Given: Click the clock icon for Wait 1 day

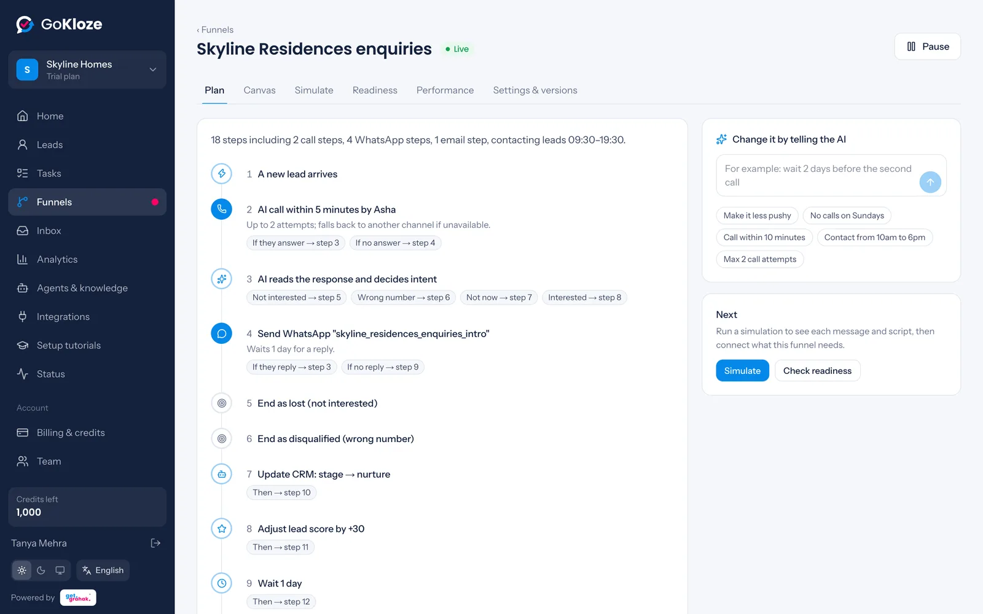Looking at the screenshot, I should (222, 583).
